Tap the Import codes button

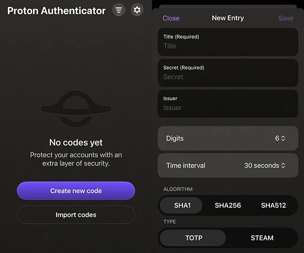(x=76, y=215)
